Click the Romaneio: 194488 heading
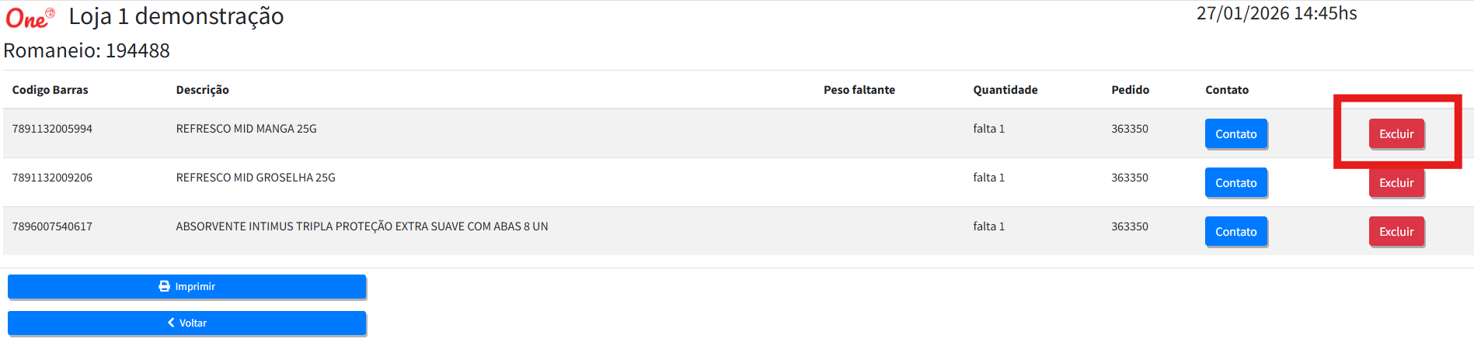 pyautogui.click(x=87, y=51)
